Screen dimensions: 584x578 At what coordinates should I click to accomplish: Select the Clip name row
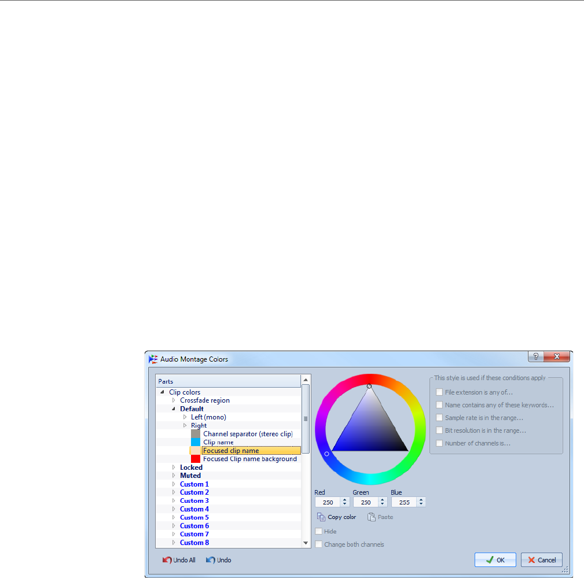(218, 442)
